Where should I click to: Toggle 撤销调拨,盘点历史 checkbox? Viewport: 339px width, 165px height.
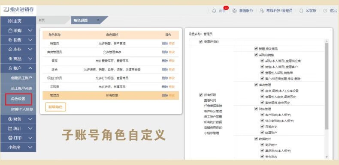click(x=262, y=103)
